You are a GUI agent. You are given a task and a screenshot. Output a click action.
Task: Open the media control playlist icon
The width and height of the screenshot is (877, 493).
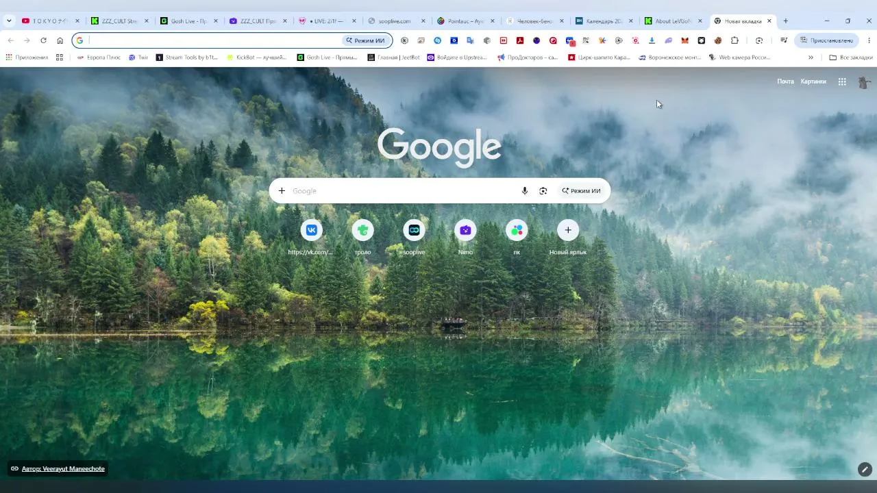pyautogui.click(x=784, y=40)
